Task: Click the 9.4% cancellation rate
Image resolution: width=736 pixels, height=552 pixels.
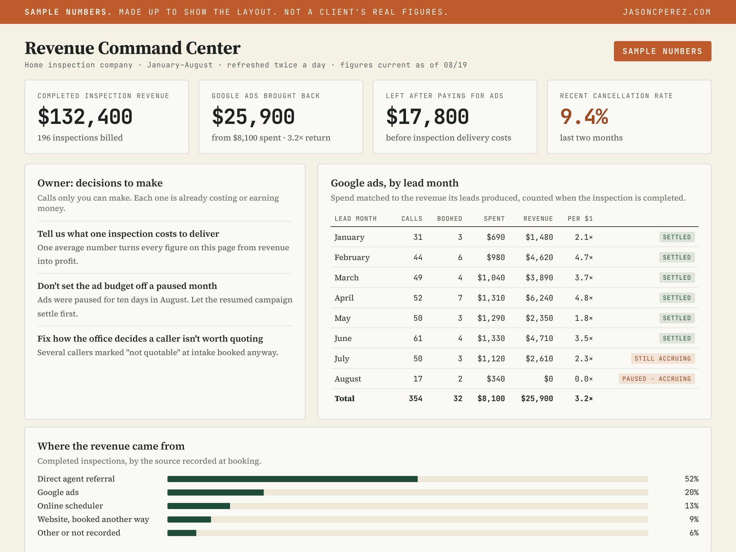Action: click(584, 117)
